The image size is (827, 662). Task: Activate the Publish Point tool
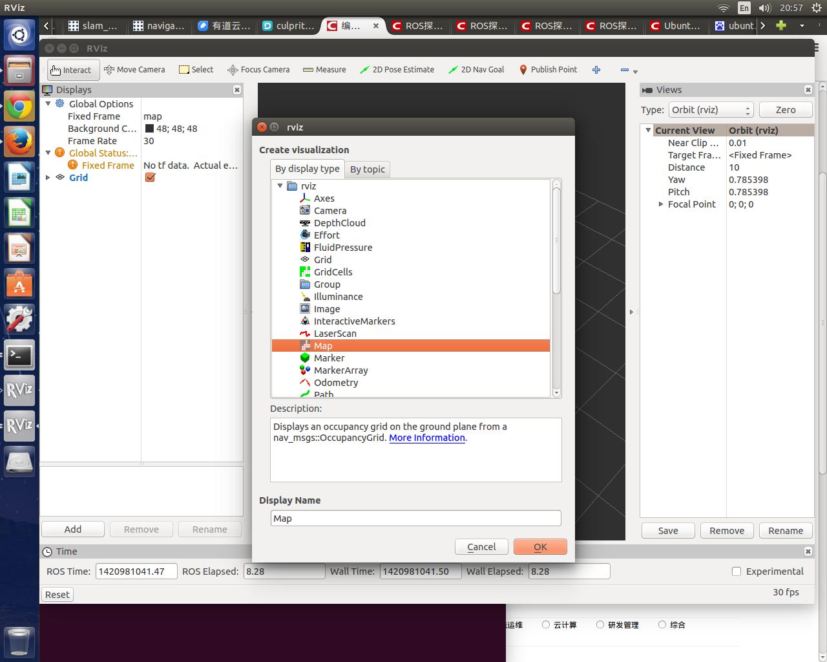548,70
